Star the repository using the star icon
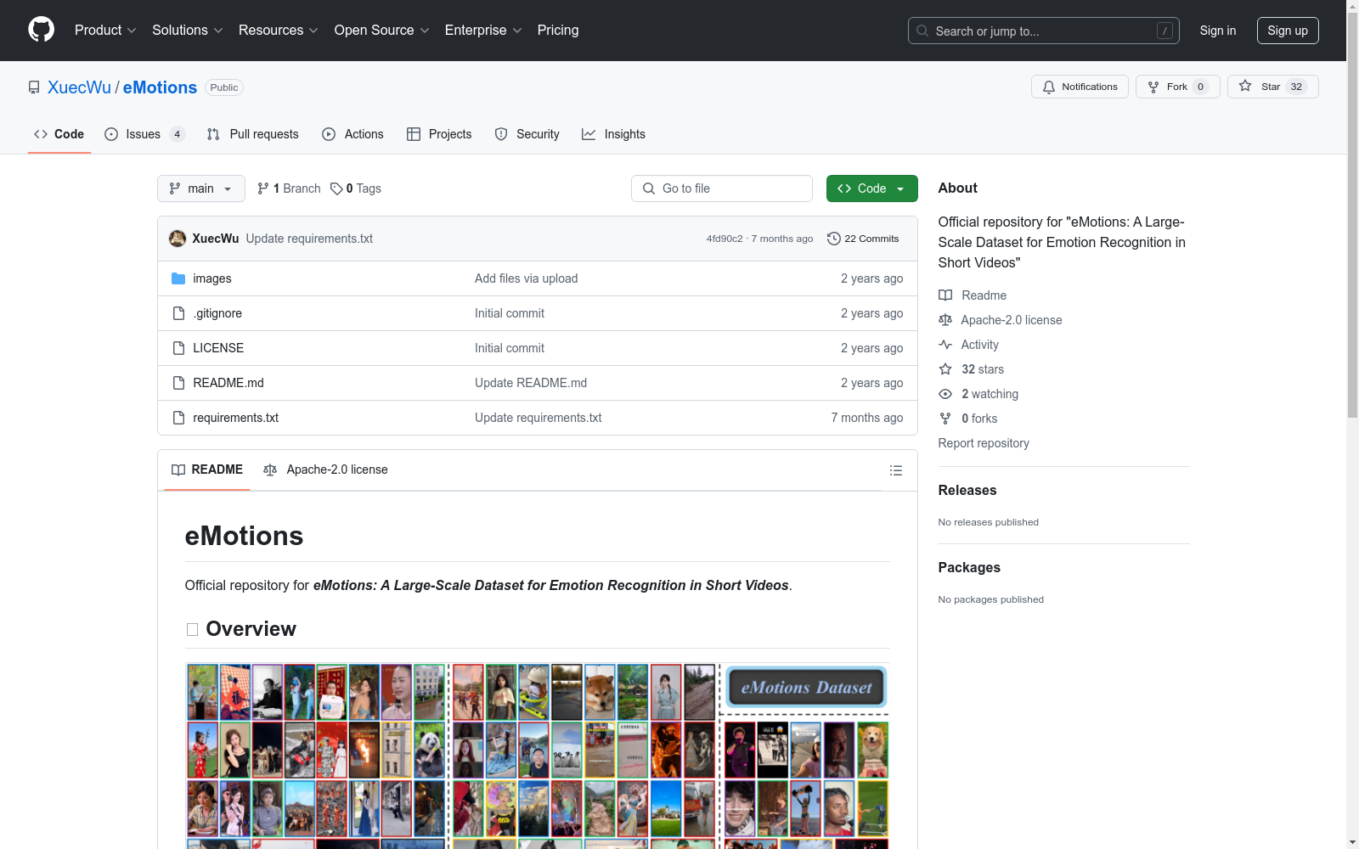Image resolution: width=1359 pixels, height=849 pixels. 1245,87
